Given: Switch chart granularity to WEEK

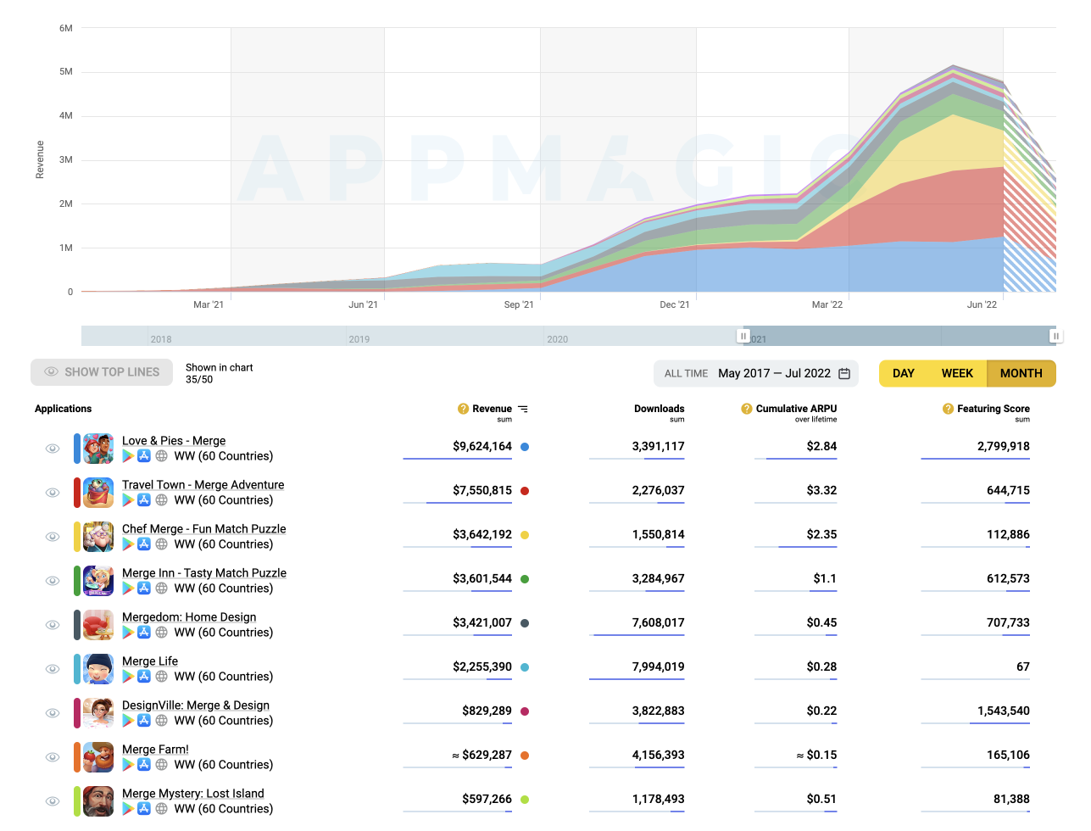Looking at the screenshot, I should tap(957, 373).
